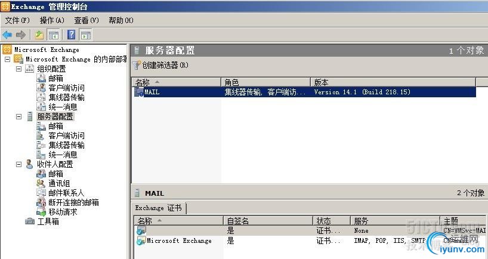
Task: Click the unnamed certificate row icon
Action: click(x=141, y=231)
